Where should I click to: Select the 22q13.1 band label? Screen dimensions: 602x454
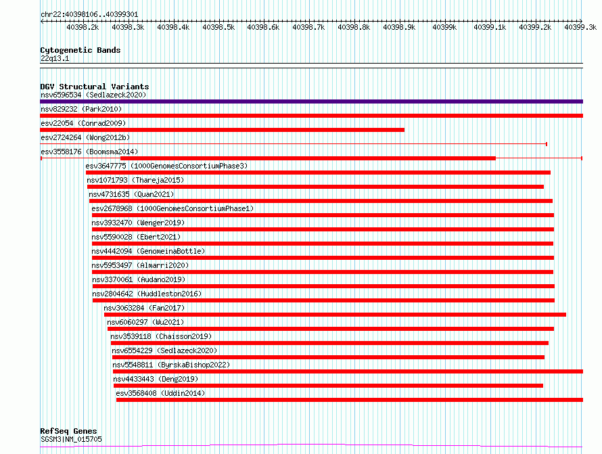coord(55,58)
